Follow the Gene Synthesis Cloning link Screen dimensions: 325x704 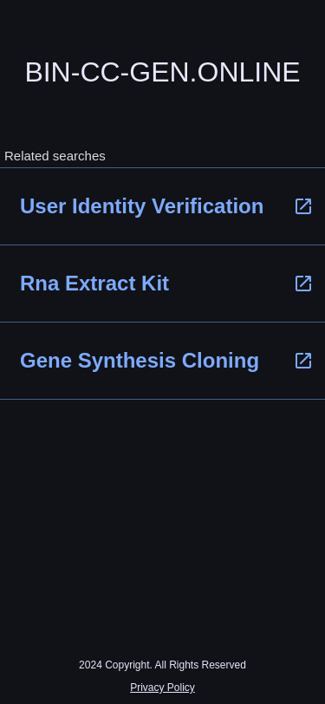[x=163, y=361]
